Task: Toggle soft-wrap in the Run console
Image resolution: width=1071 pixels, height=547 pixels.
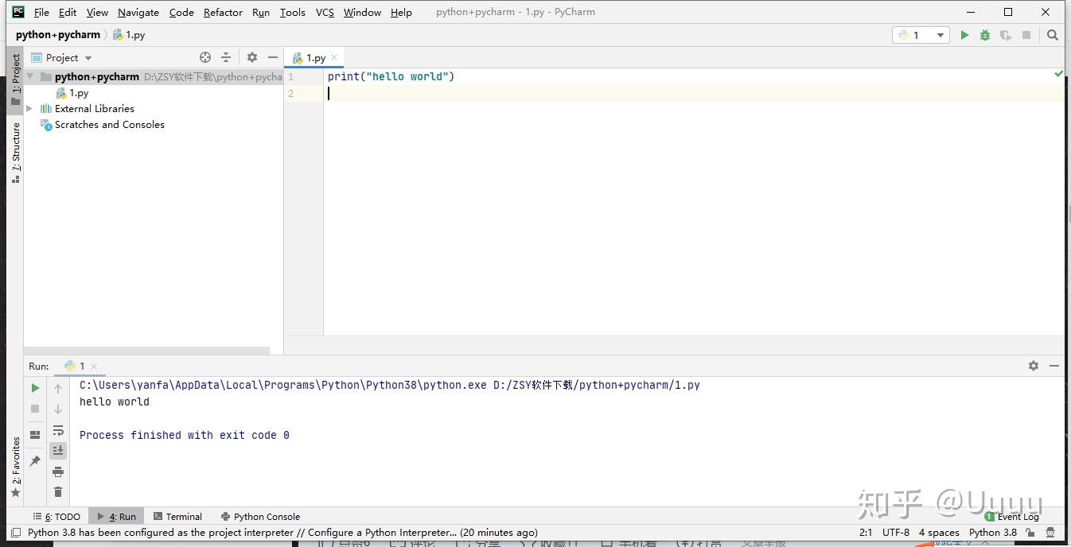Action: (57, 430)
